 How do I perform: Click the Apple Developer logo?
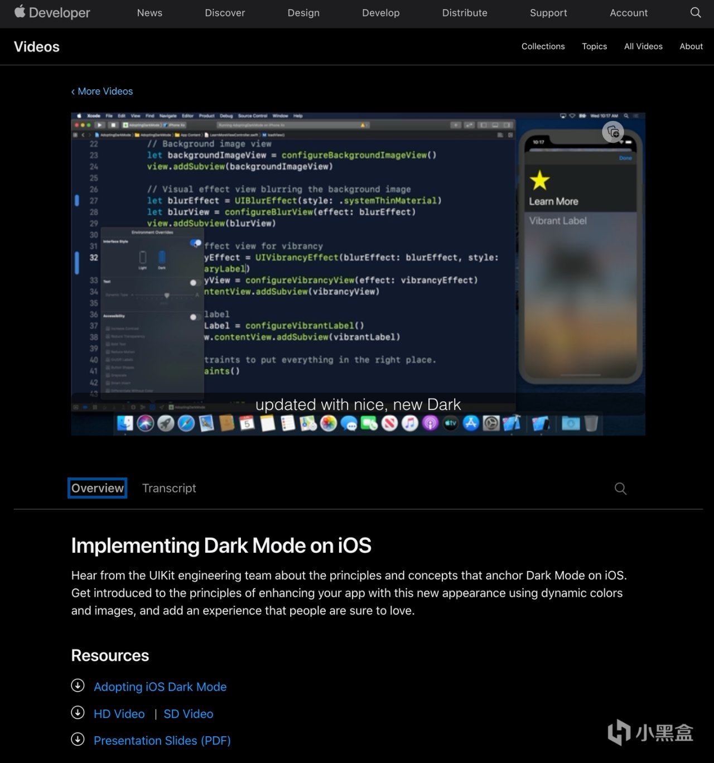pos(52,12)
